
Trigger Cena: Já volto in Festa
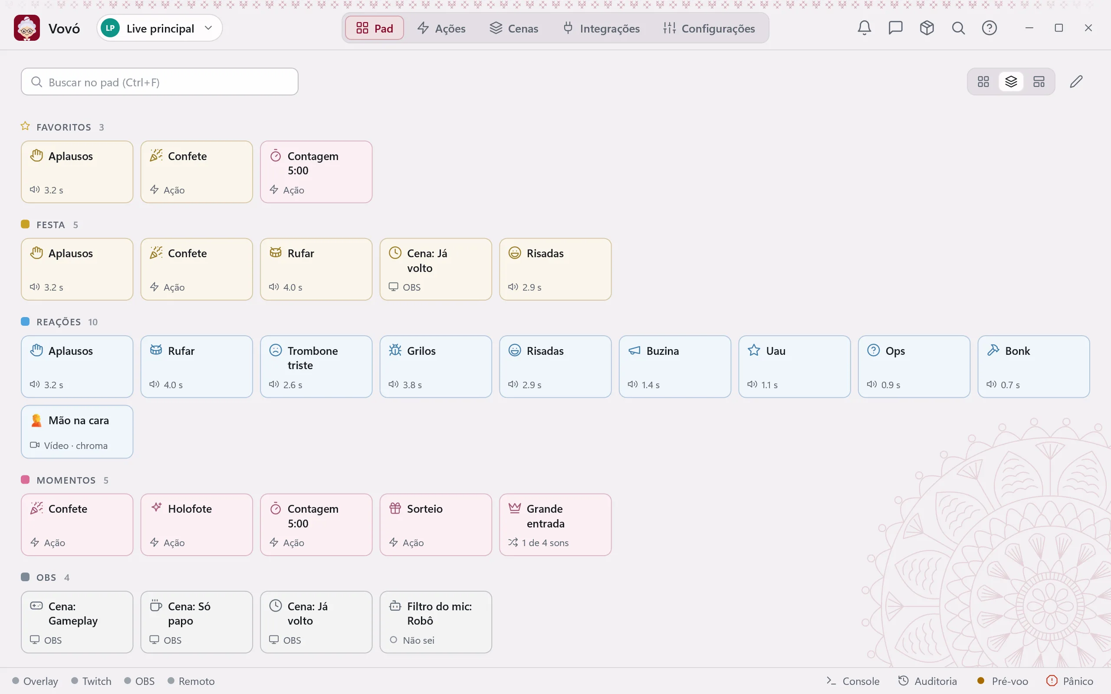(436, 269)
